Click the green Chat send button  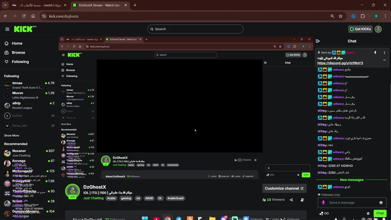(x=380, y=213)
